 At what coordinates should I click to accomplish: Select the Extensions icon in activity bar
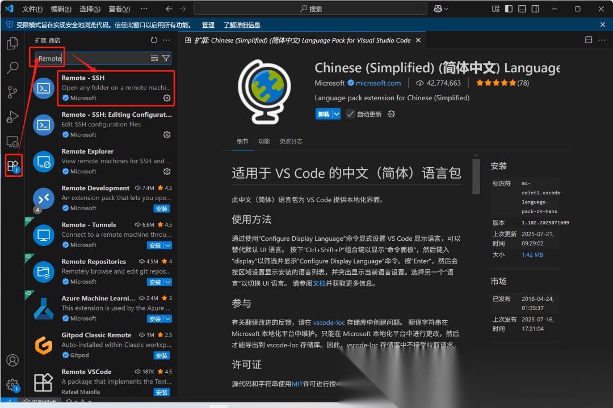[x=12, y=166]
